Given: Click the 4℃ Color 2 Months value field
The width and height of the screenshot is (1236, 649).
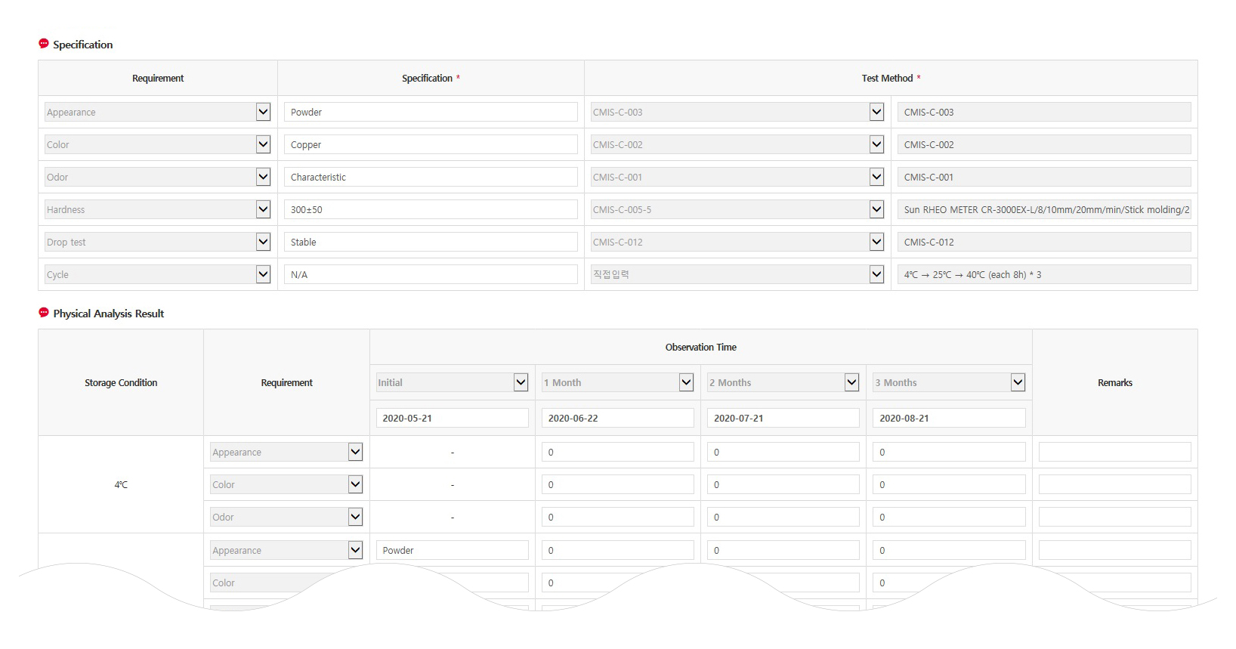Looking at the screenshot, I should 783,484.
